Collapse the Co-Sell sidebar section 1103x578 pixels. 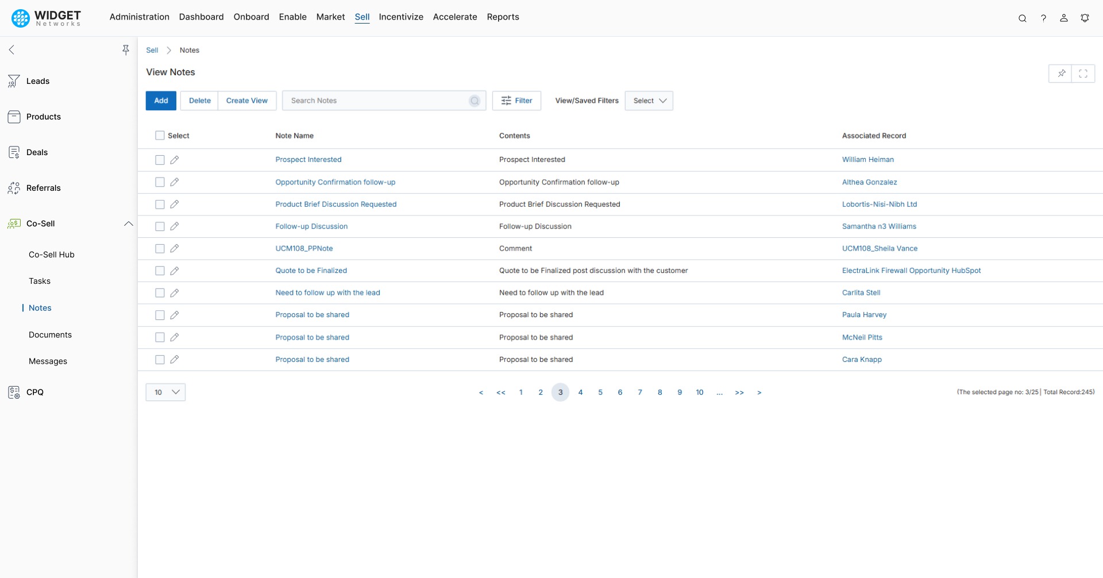coord(128,224)
